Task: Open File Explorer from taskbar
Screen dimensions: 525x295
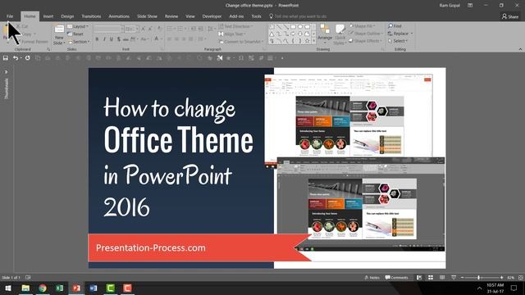Action: click(25, 288)
